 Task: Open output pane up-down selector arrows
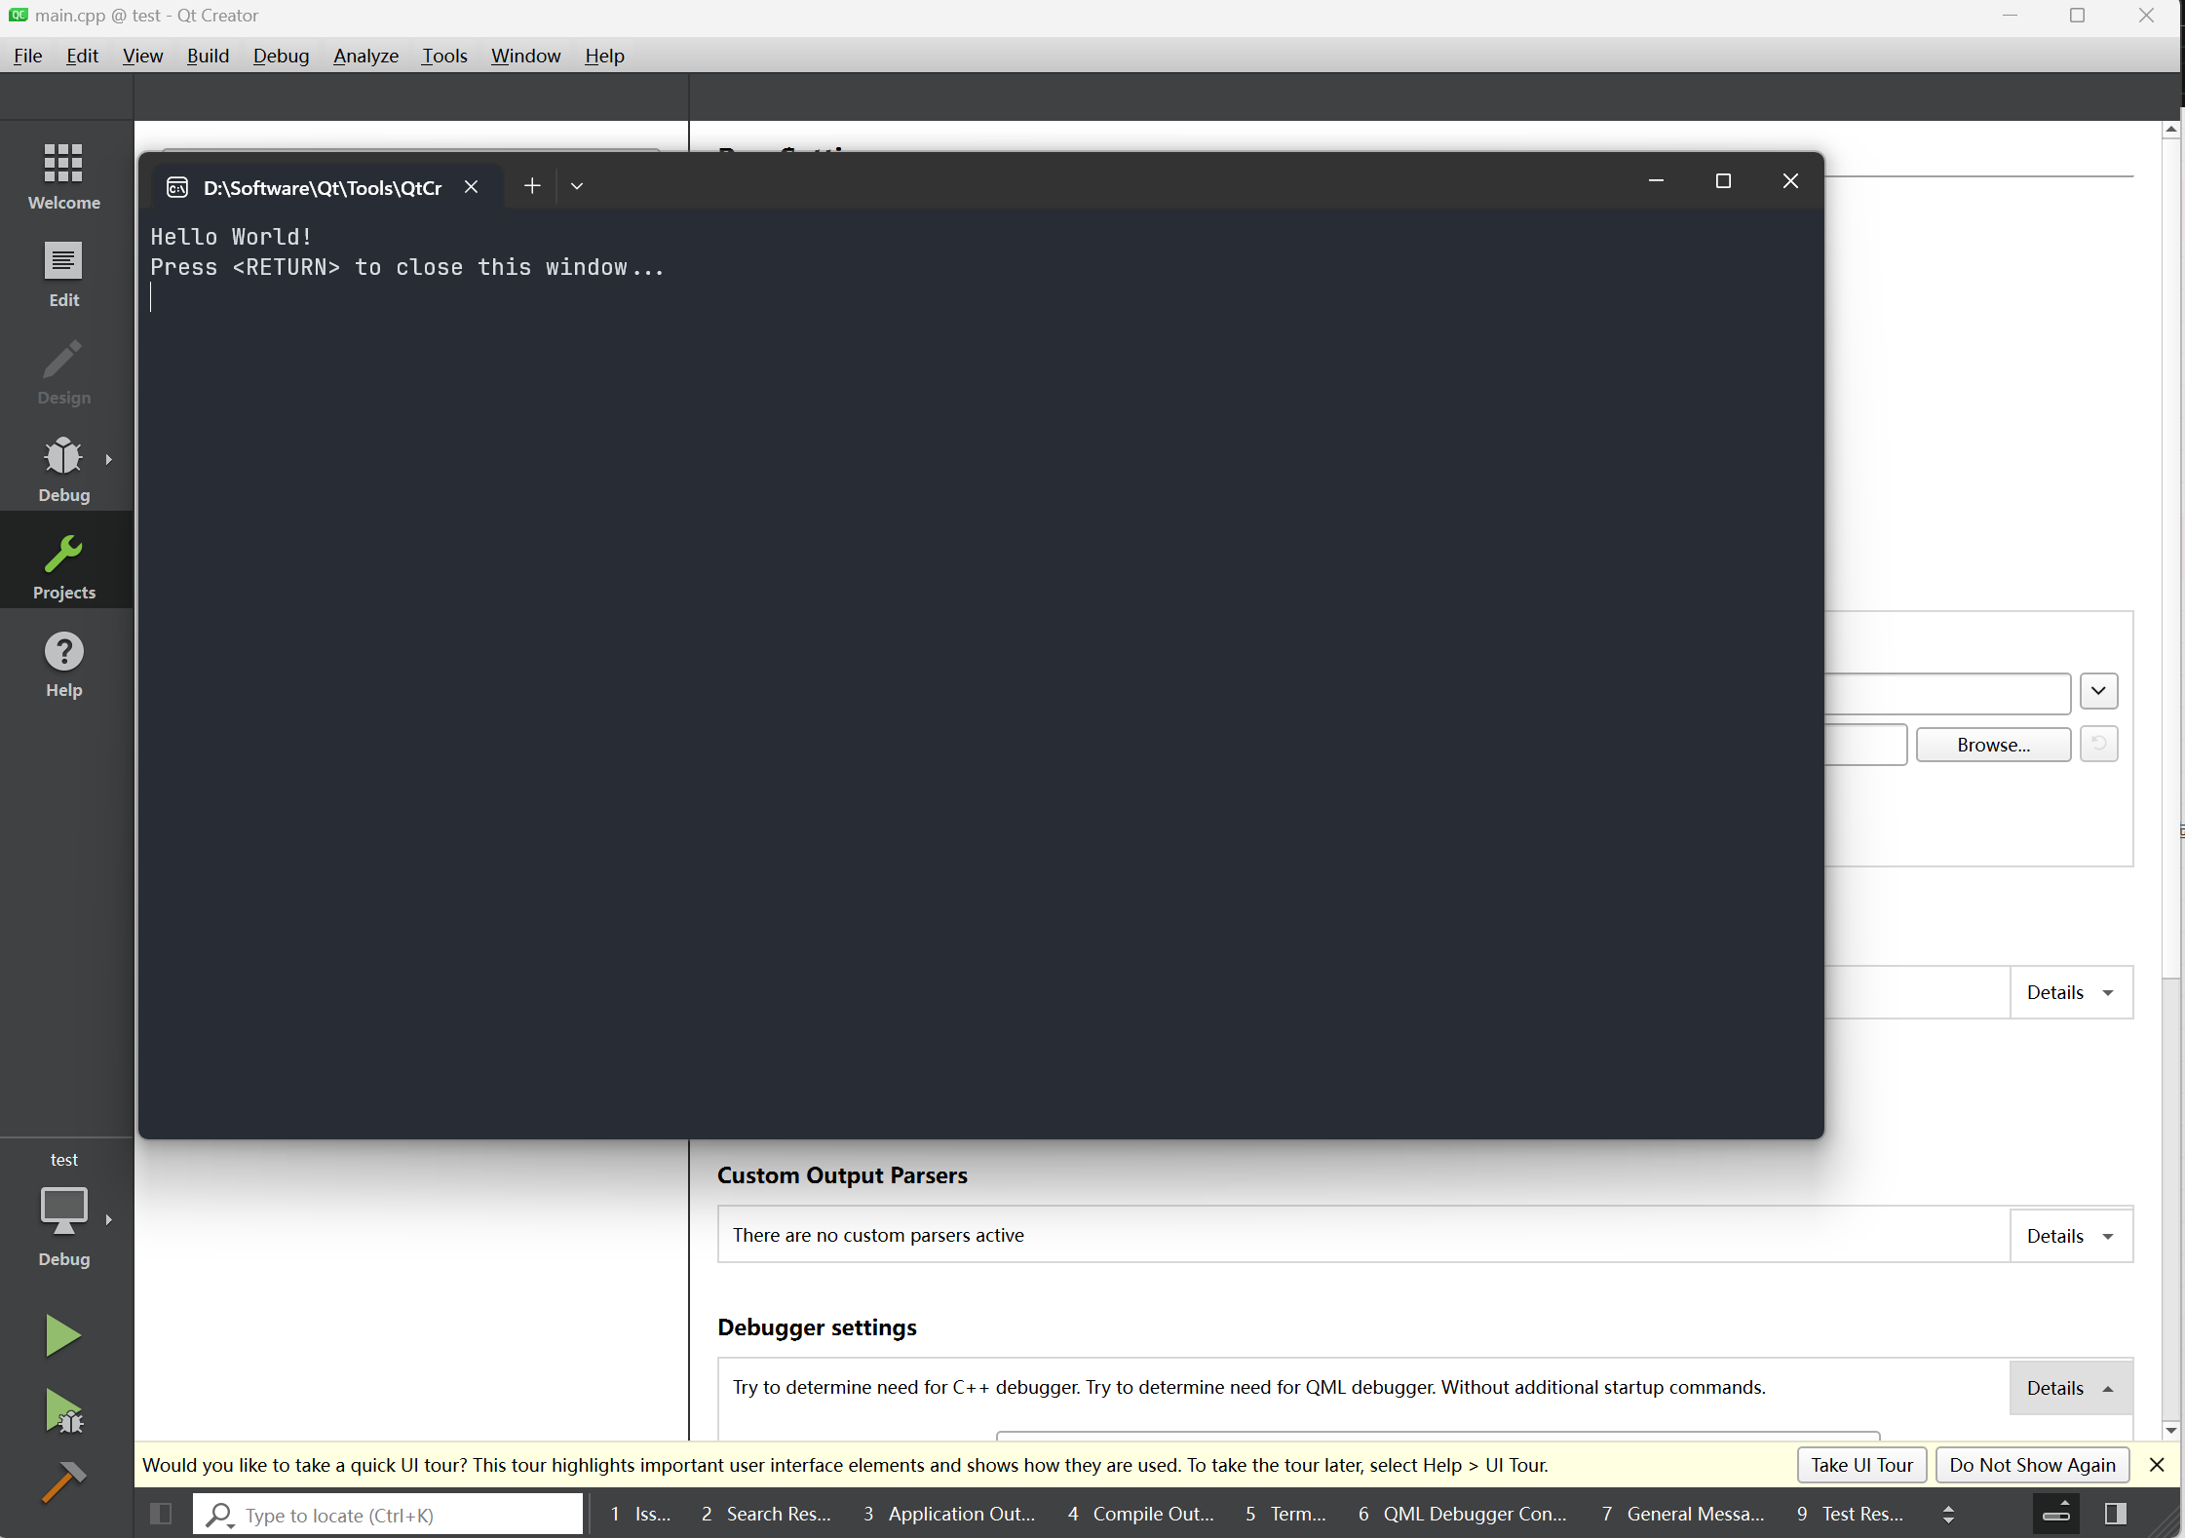(x=1948, y=1514)
